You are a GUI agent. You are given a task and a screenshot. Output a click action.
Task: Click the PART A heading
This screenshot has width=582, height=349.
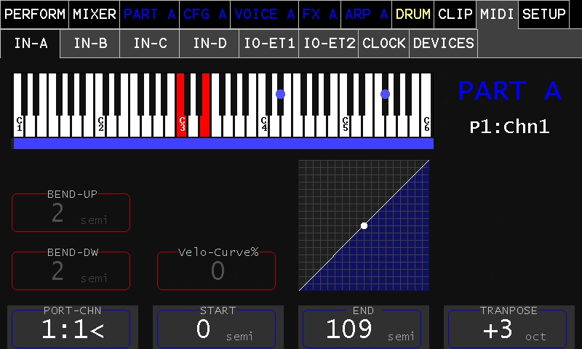pos(509,90)
